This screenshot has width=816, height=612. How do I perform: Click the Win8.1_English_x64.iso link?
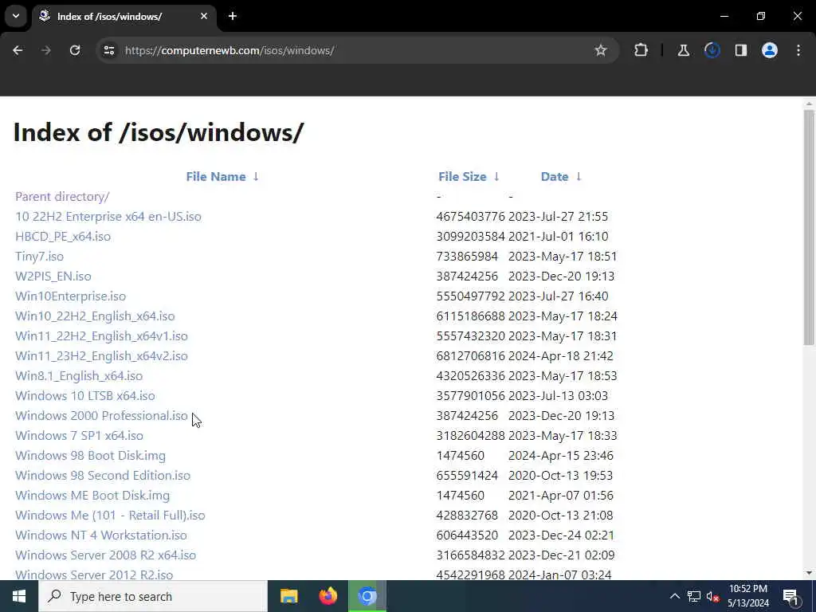[79, 376]
